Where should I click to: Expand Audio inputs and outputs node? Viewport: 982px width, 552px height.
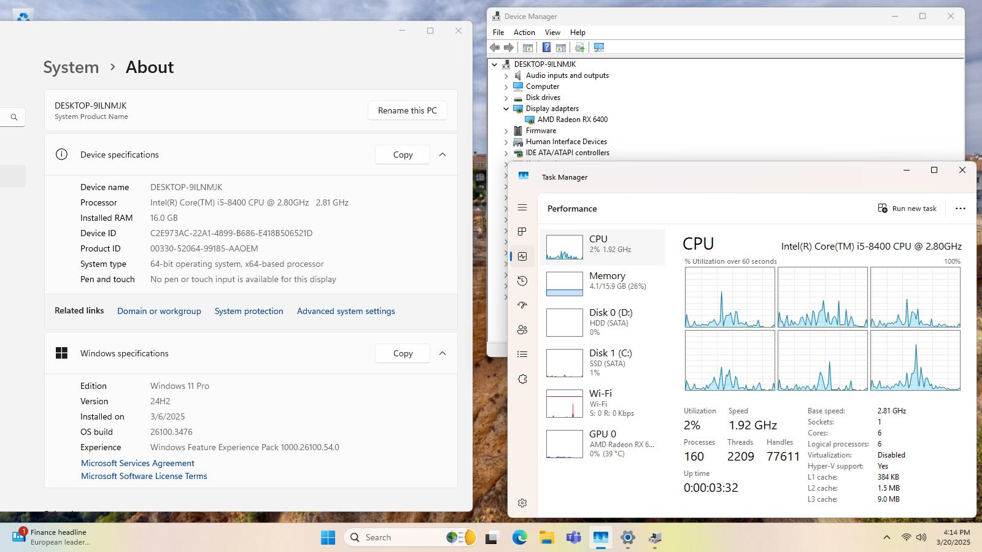pos(506,76)
